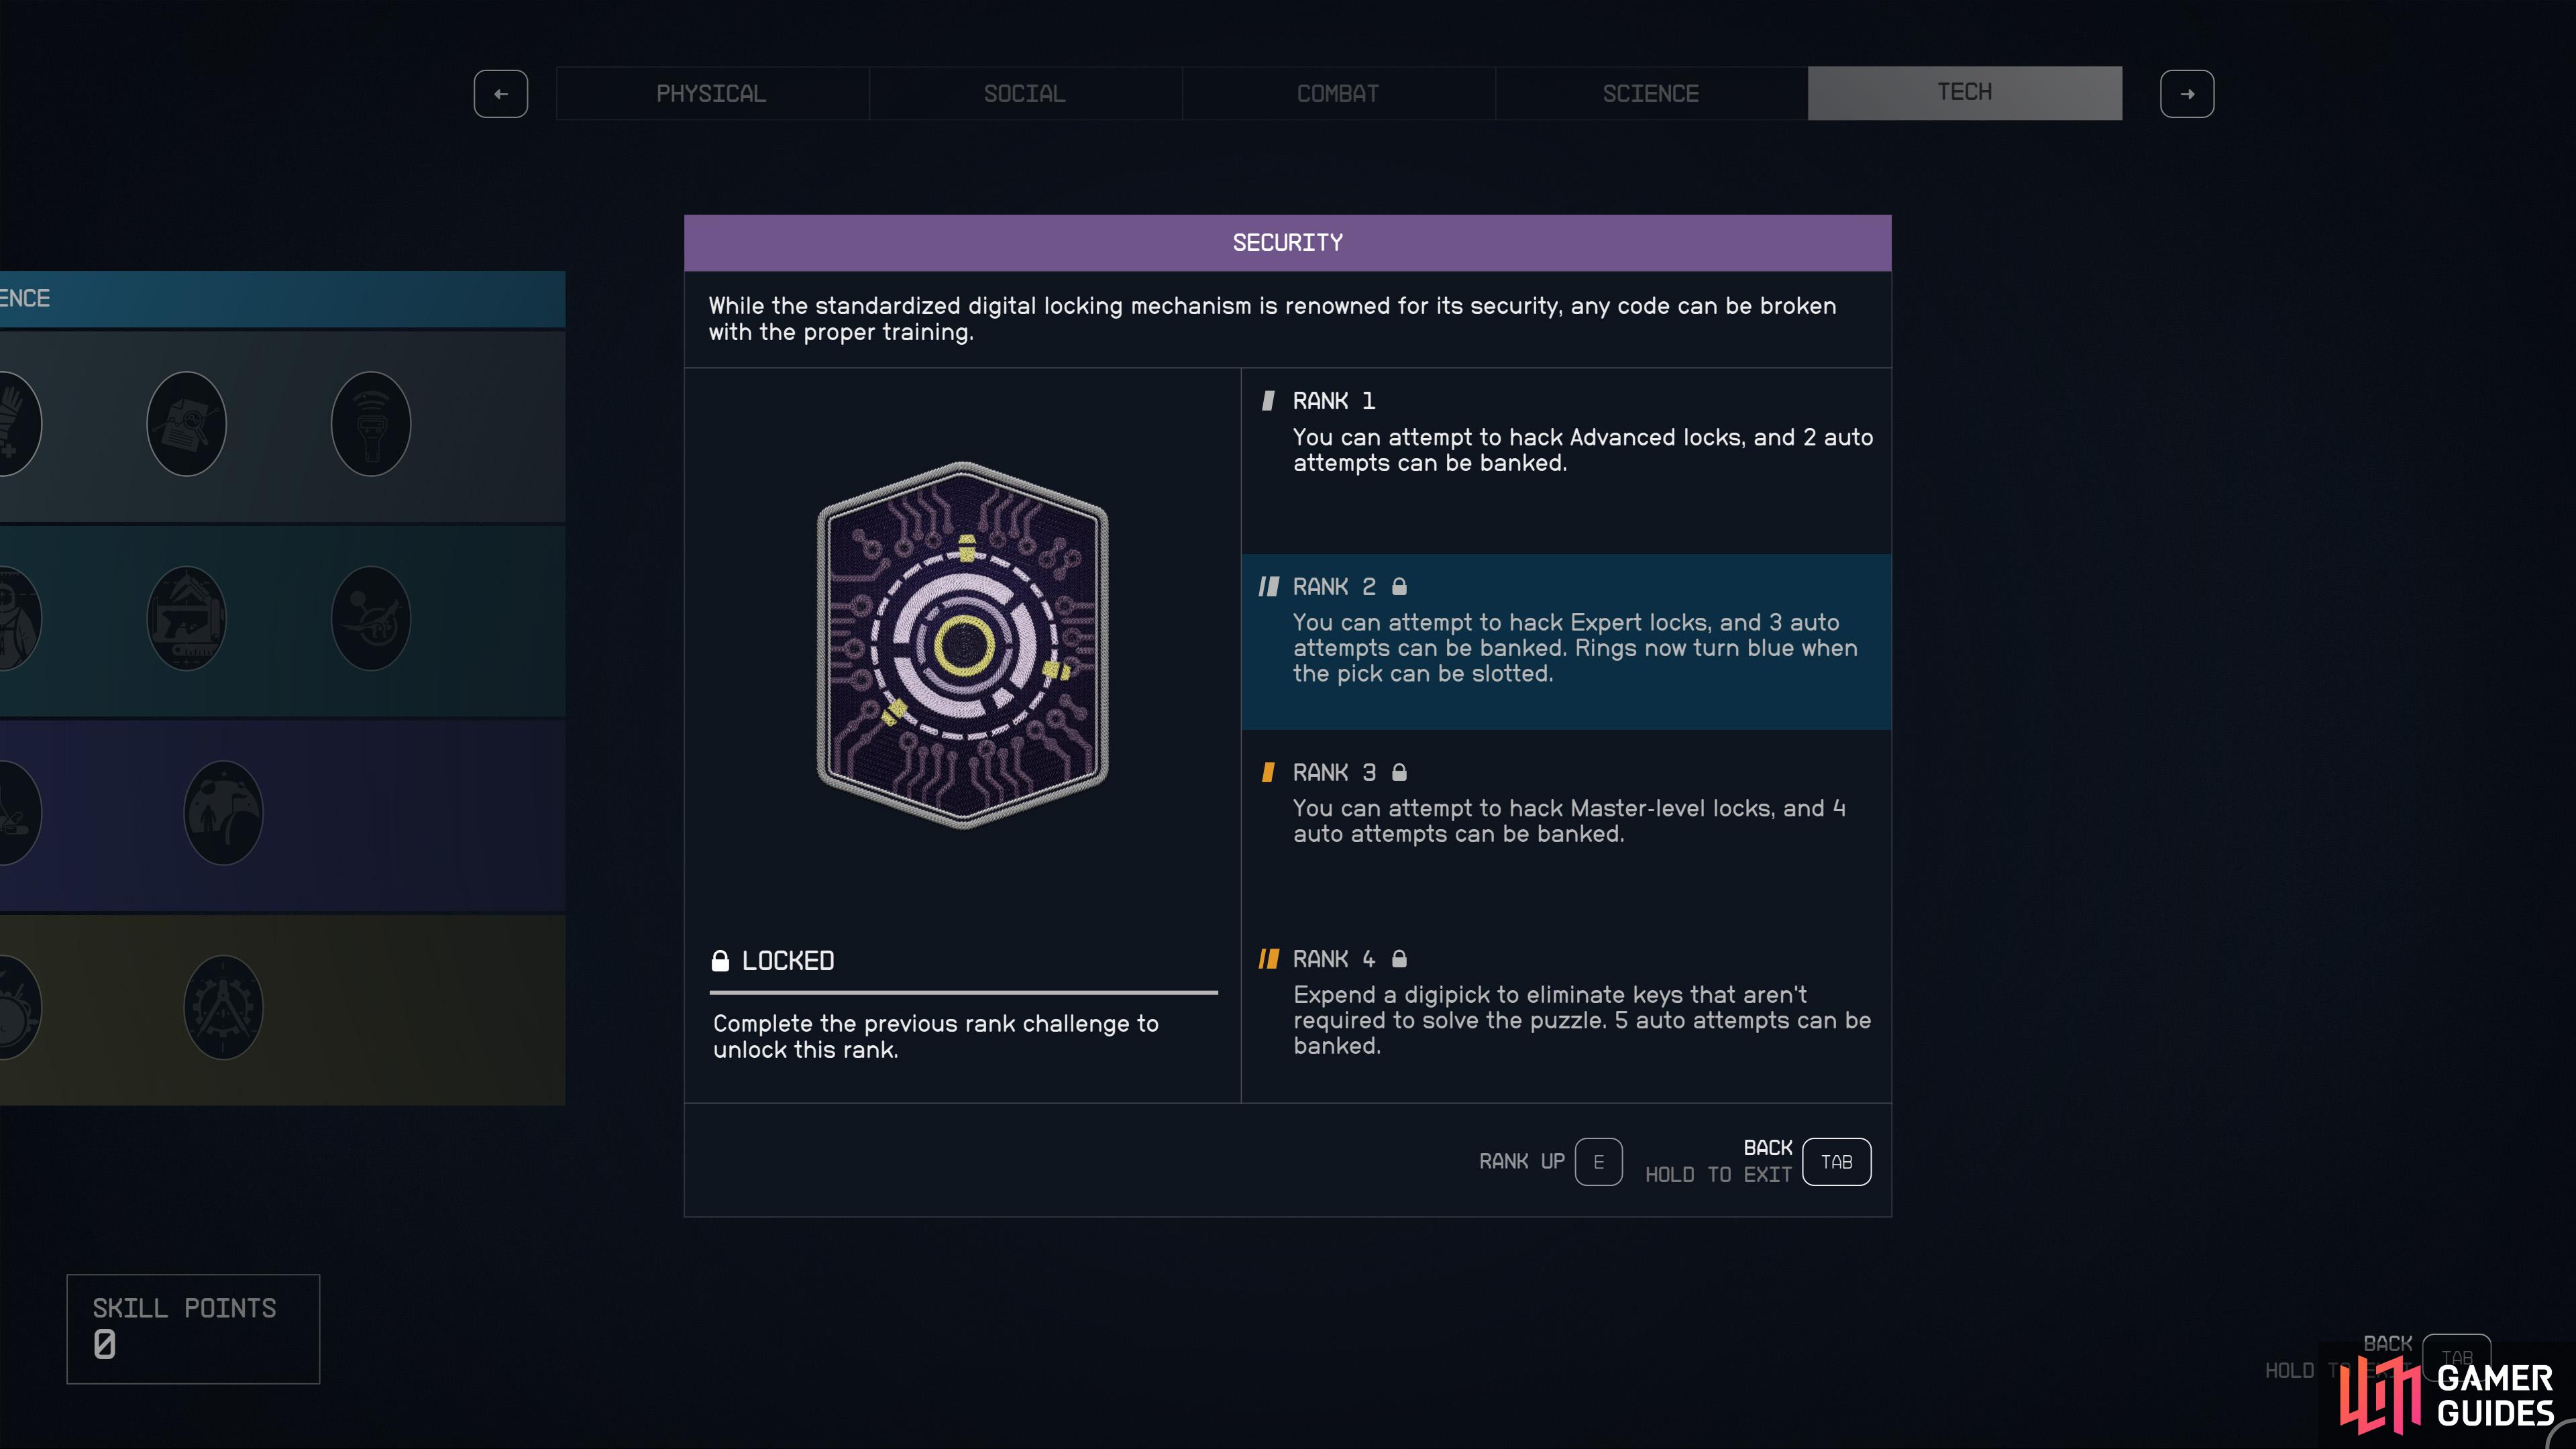The image size is (2576, 1449).
Task: Click the double-bar Rank 2 marker icon
Action: [x=1268, y=586]
